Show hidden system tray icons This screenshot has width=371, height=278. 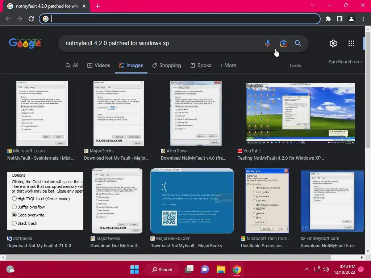(x=307, y=269)
